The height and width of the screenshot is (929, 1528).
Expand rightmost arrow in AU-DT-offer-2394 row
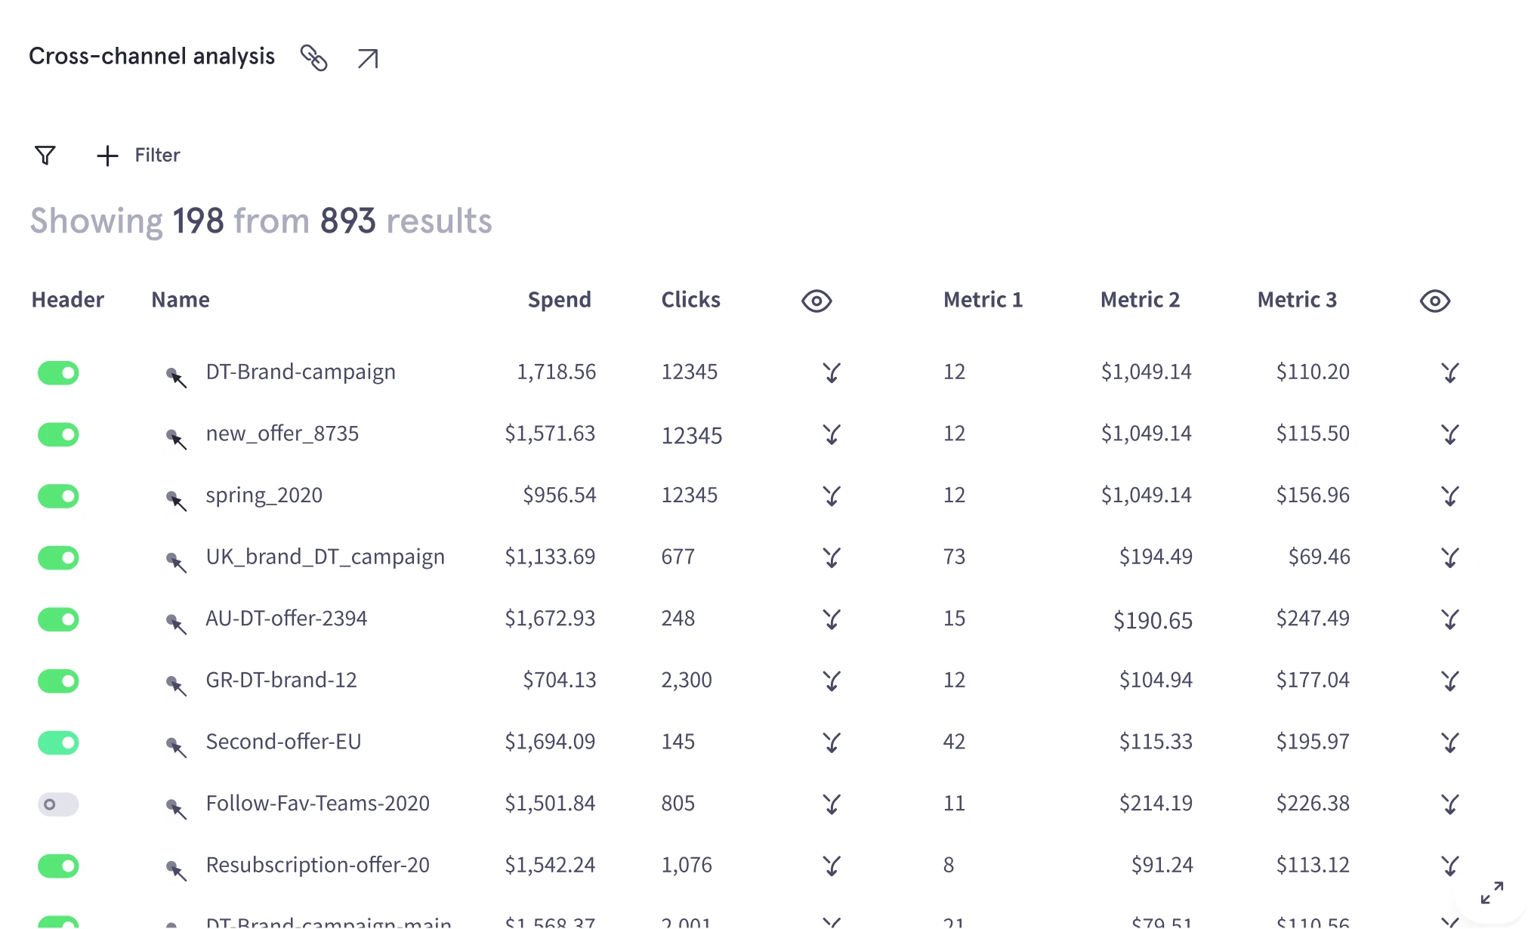pos(1449,619)
